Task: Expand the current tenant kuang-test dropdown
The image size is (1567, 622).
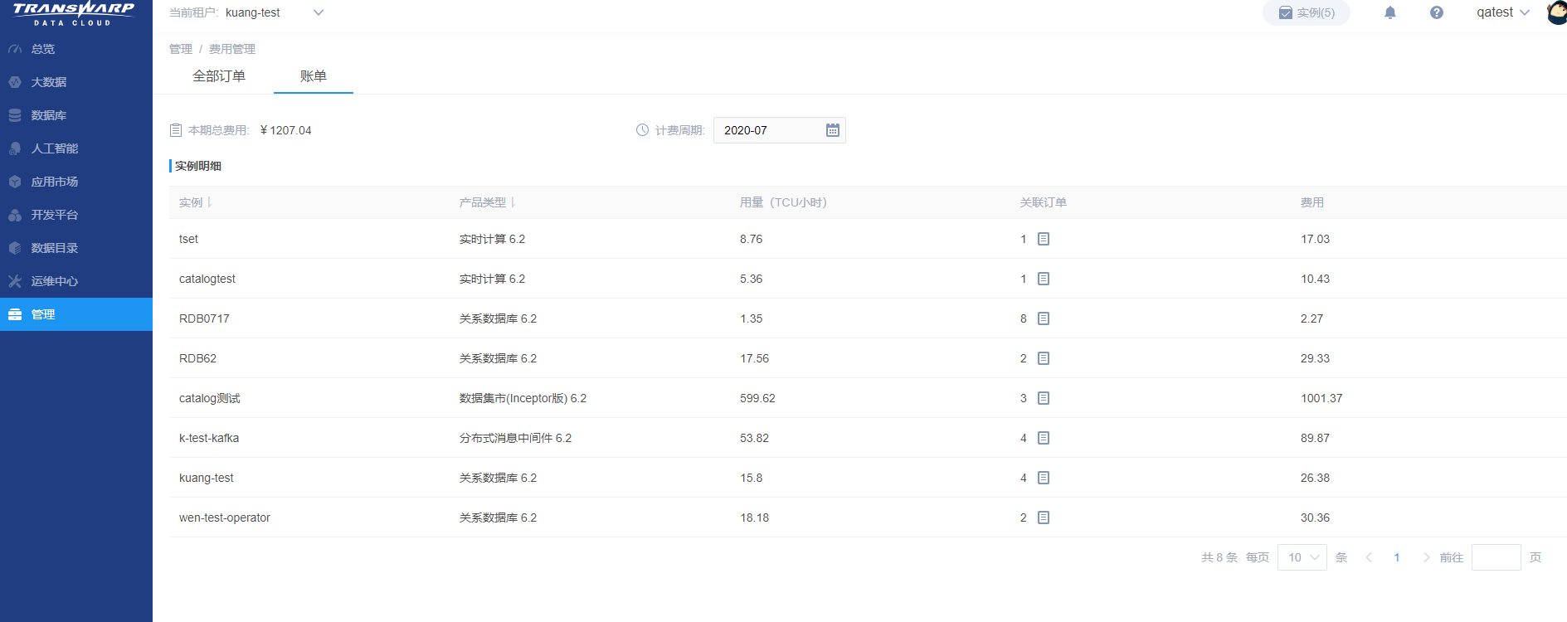Action: [x=275, y=12]
